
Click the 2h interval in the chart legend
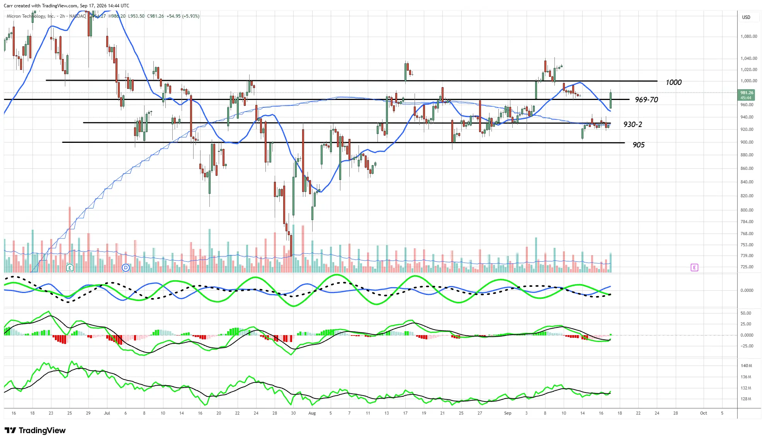[x=62, y=16]
